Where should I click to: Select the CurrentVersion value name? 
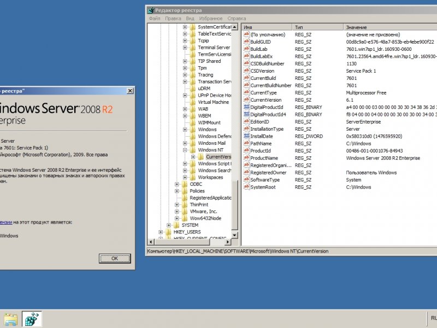(266, 100)
